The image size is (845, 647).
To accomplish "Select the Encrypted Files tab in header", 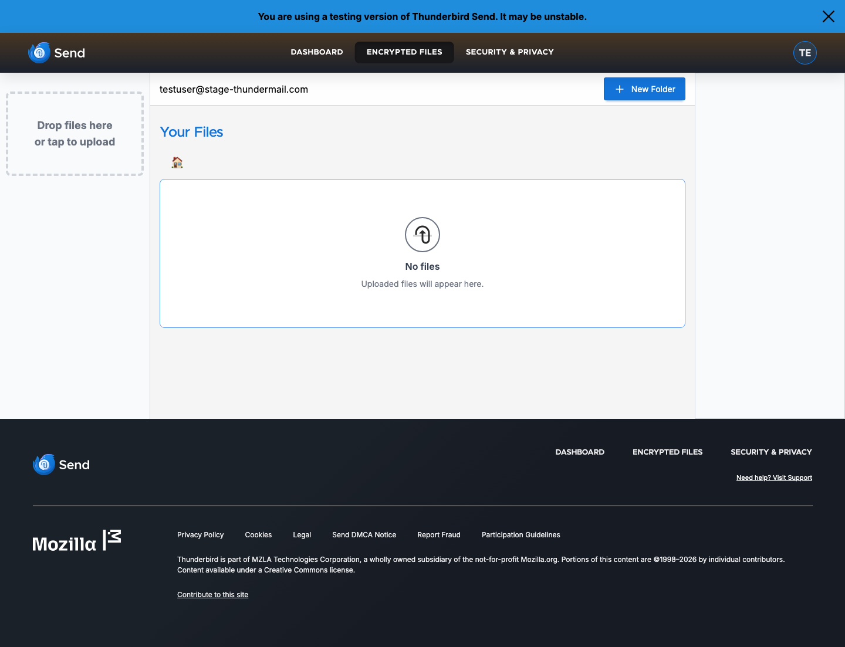I will [x=404, y=52].
